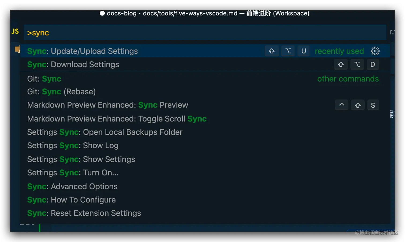Click the S keybinding chip on Sync Preview row

[373, 105]
